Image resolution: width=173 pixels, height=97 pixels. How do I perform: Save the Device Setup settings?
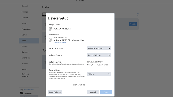[x=106, y=92]
